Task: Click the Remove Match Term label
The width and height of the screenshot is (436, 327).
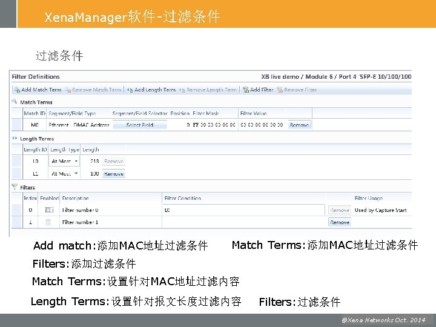Action: click(96, 90)
